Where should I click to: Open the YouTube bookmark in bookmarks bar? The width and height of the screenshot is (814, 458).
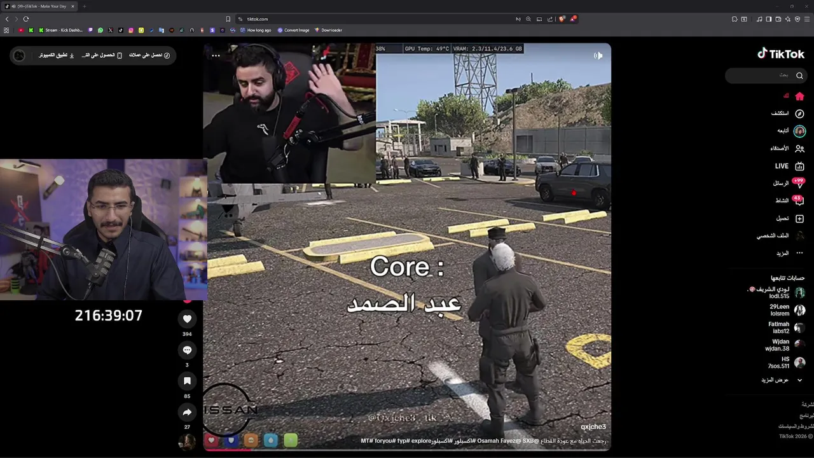point(21,30)
